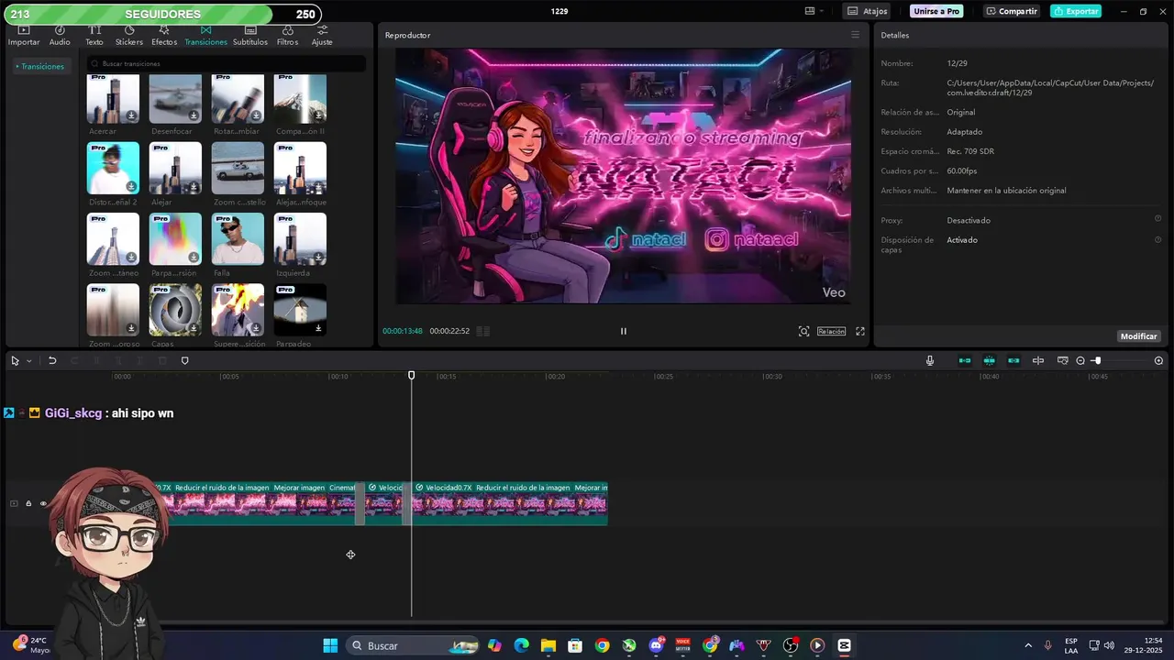The width and height of the screenshot is (1174, 660).
Task: Pick the Izquierda transition thumbnail
Action: tap(300, 239)
